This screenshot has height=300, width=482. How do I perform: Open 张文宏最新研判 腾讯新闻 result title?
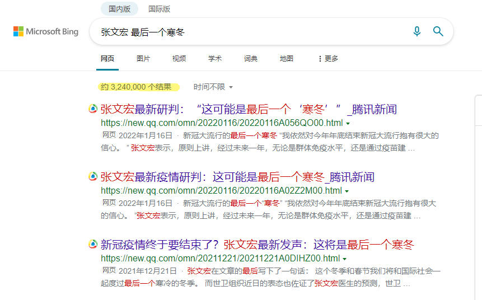(x=249, y=109)
